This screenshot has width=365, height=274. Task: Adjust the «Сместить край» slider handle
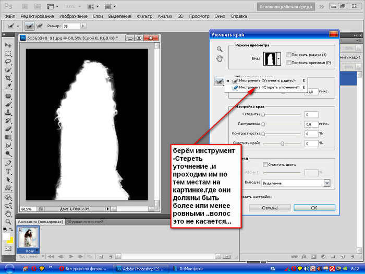coord(282,143)
